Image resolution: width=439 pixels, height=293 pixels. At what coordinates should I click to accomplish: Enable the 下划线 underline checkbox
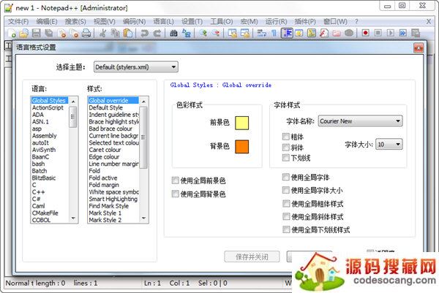(x=286, y=158)
